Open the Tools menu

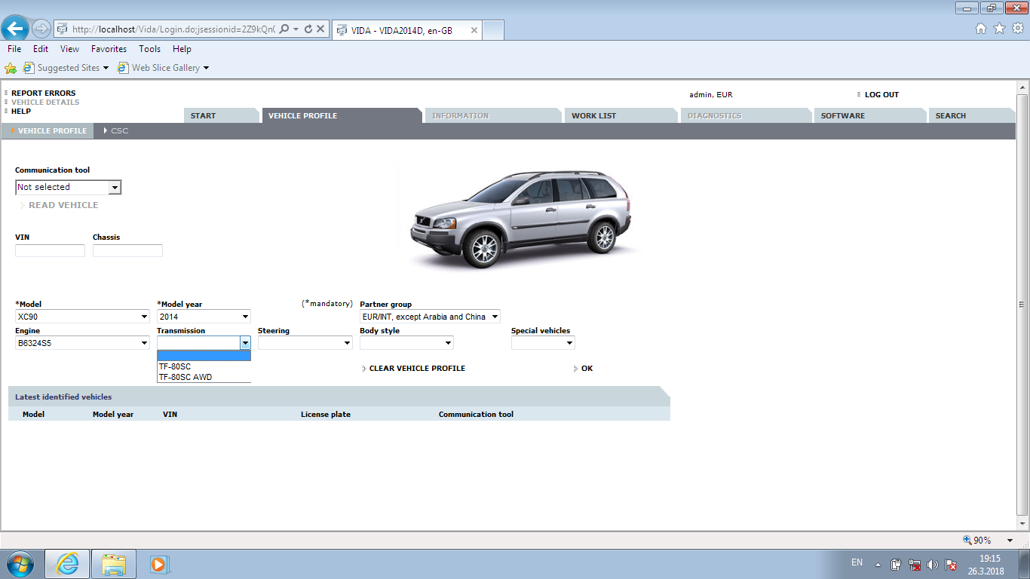tap(149, 49)
